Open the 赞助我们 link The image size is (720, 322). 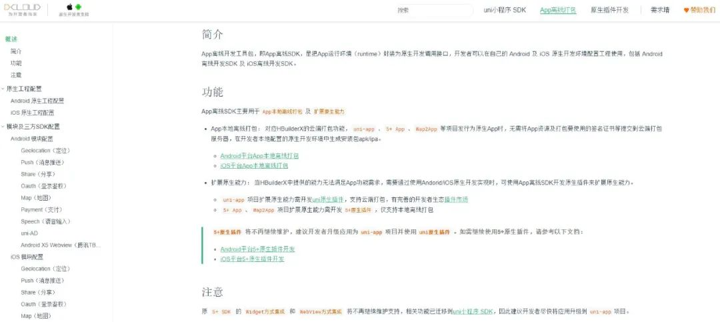[703, 10]
